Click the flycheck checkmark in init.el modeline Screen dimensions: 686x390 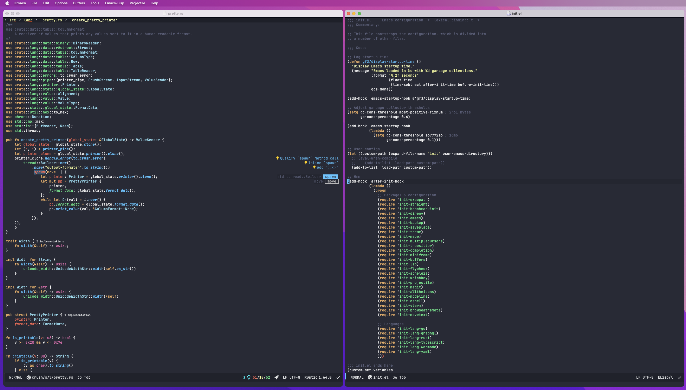pyautogui.click(x=679, y=377)
